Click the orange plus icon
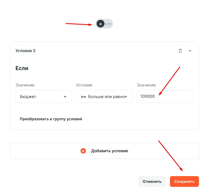Screen dimensions: 207x189 click(x=83, y=151)
